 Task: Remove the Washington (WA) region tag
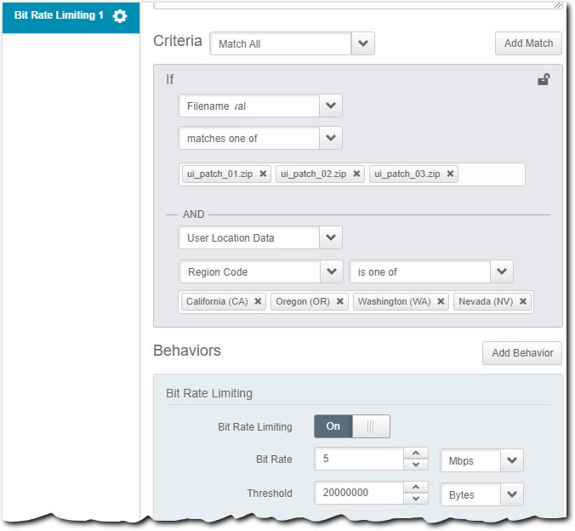(x=441, y=301)
